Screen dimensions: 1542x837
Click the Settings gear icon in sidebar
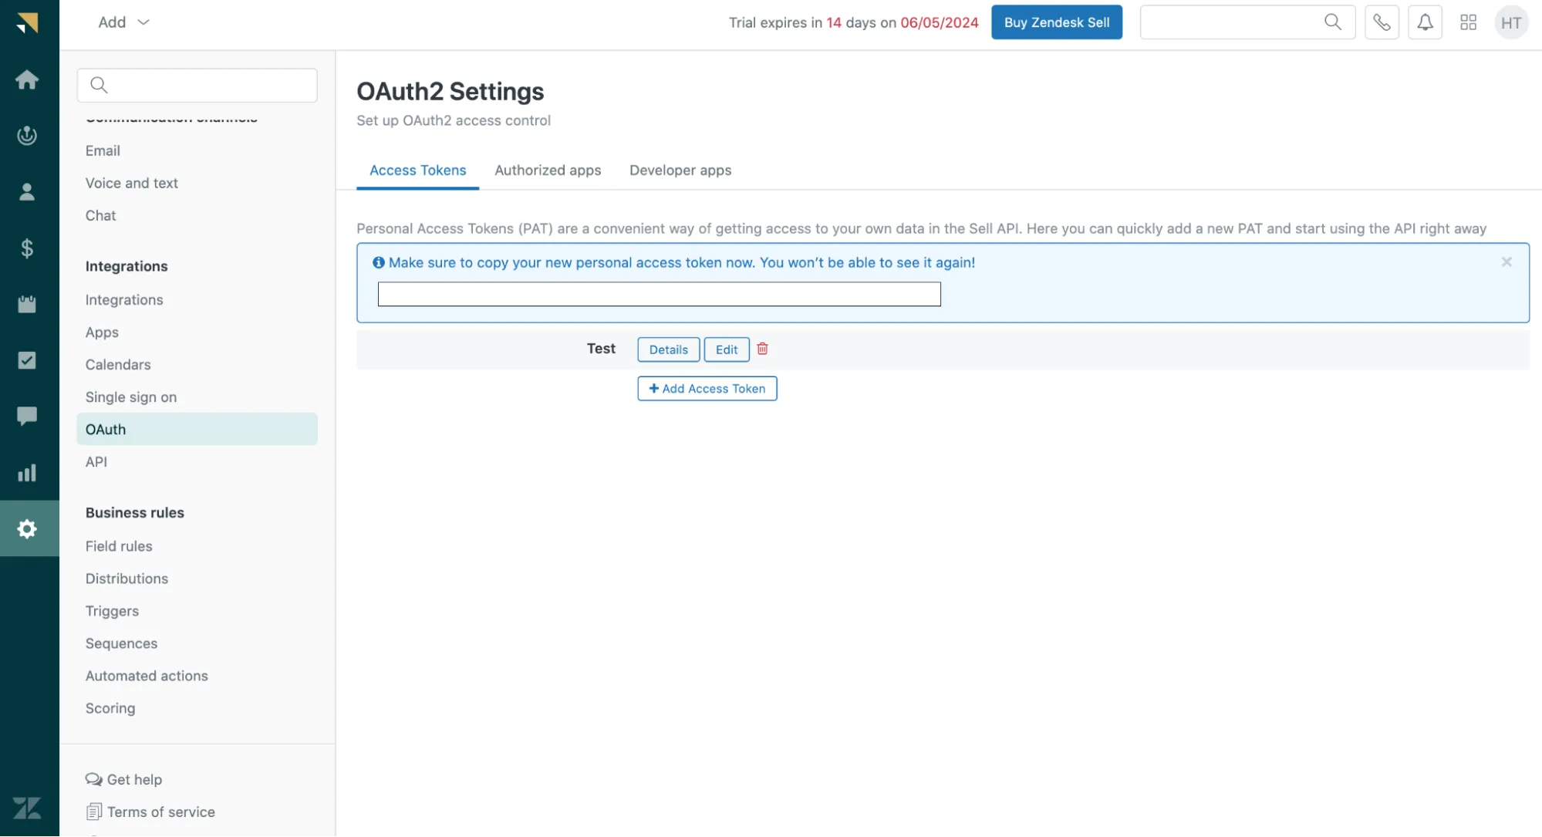27,529
